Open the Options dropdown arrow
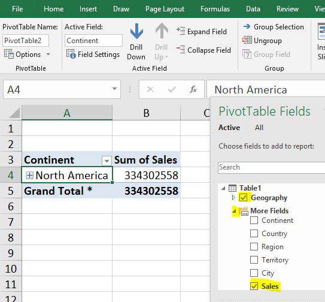Image resolution: width=325 pixels, height=302 pixels. pyautogui.click(x=48, y=55)
